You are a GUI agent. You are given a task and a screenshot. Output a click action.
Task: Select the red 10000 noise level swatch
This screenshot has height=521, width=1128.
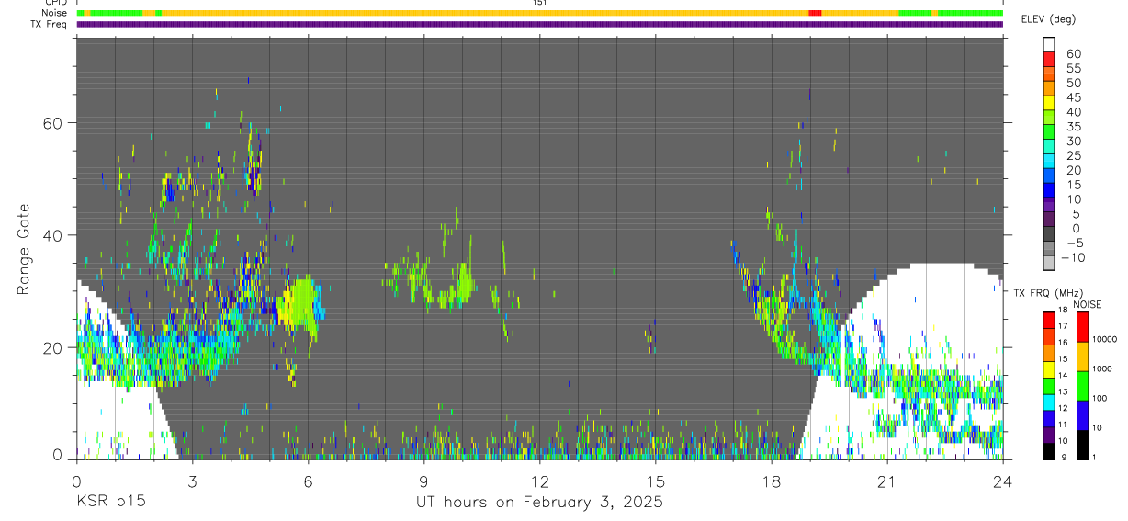1081,326
